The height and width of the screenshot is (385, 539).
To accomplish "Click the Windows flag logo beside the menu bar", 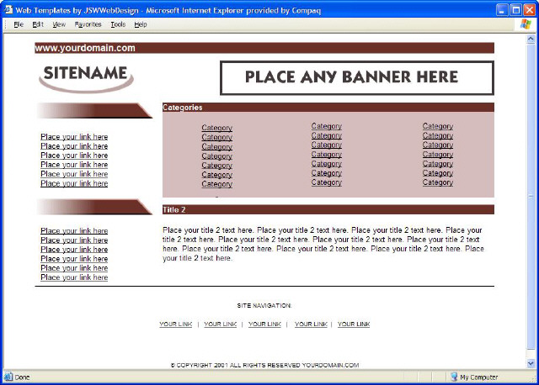I will pos(526,24).
